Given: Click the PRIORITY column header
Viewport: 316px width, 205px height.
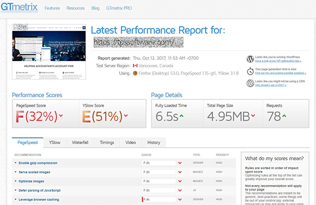Looking at the screenshot, I should 222,155.
